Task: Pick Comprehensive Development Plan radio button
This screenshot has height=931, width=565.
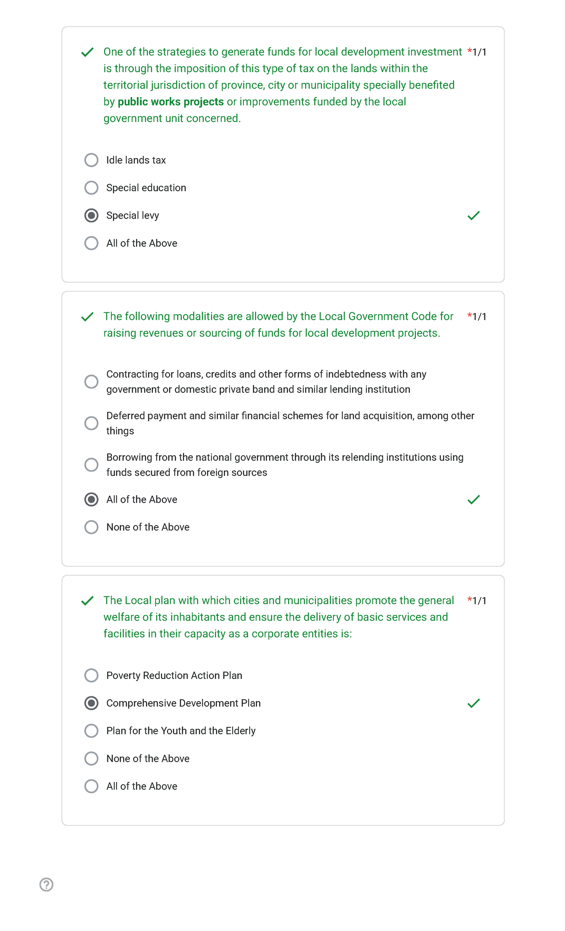Action: (x=91, y=703)
